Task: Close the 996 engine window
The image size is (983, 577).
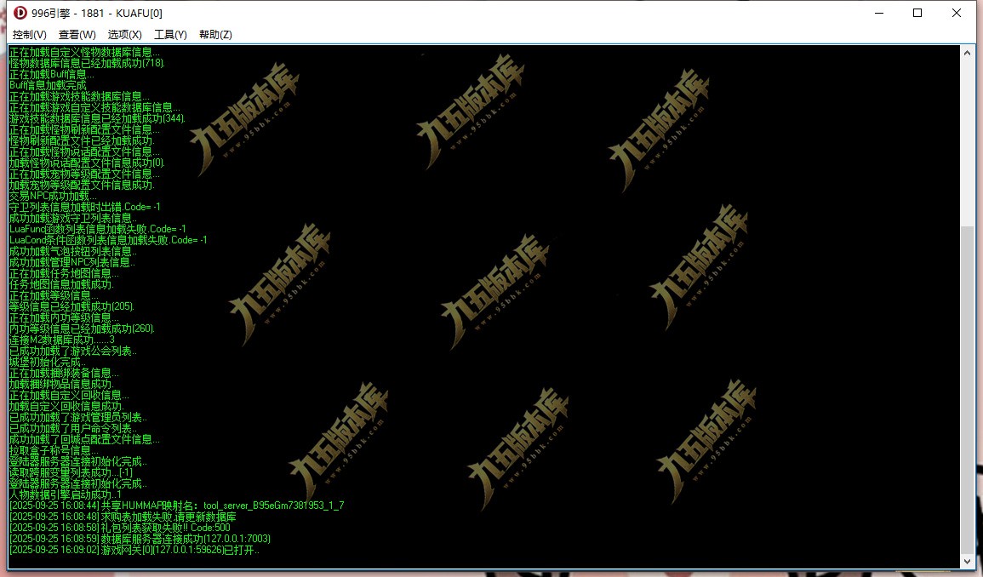Action: pos(956,13)
